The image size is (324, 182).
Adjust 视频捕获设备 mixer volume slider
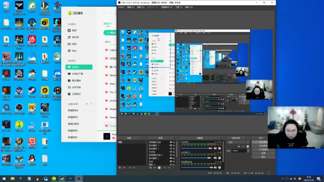[197, 167]
